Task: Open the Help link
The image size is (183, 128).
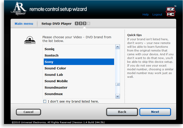Action: point(145,15)
